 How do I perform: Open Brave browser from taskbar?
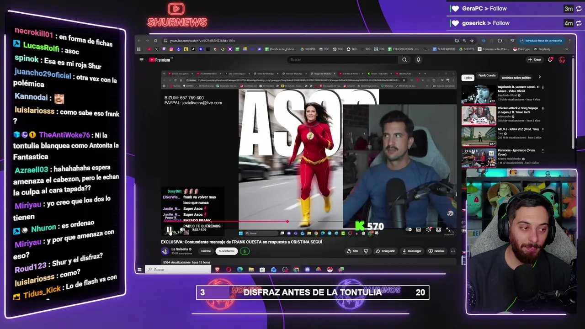[218, 270]
